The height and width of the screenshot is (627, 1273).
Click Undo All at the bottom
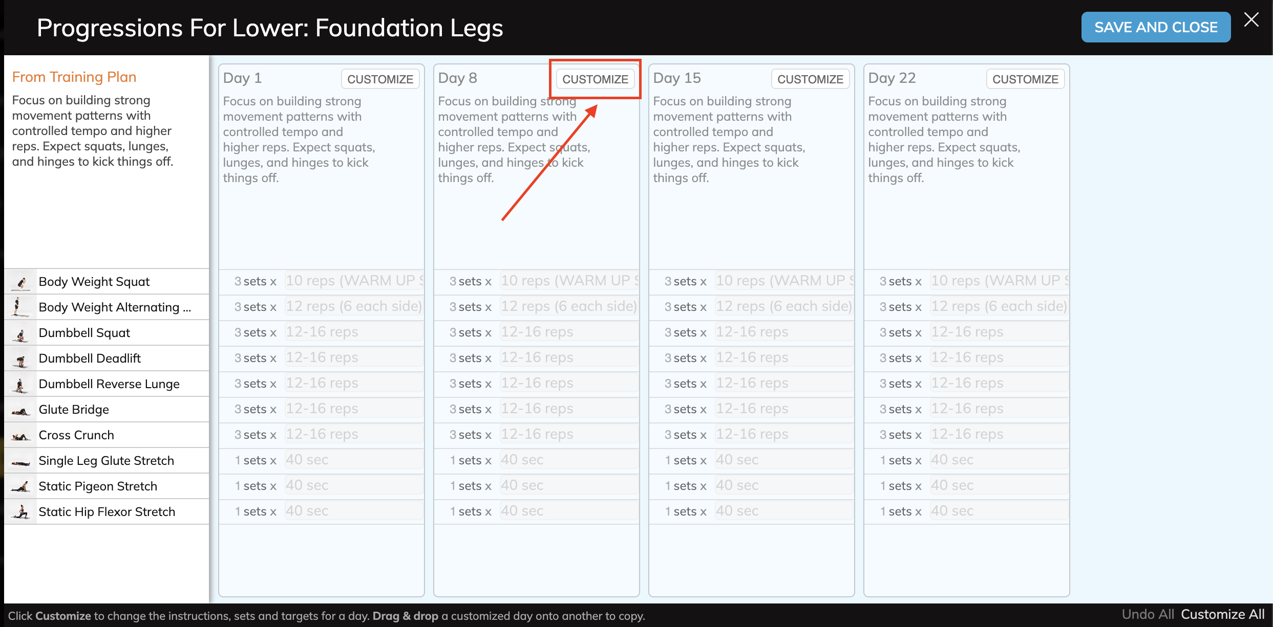pyautogui.click(x=1147, y=614)
